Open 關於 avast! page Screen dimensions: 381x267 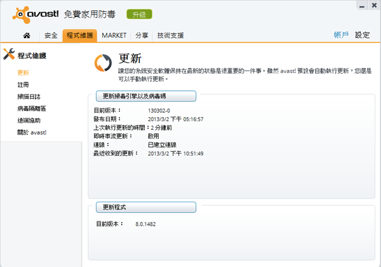(x=32, y=133)
